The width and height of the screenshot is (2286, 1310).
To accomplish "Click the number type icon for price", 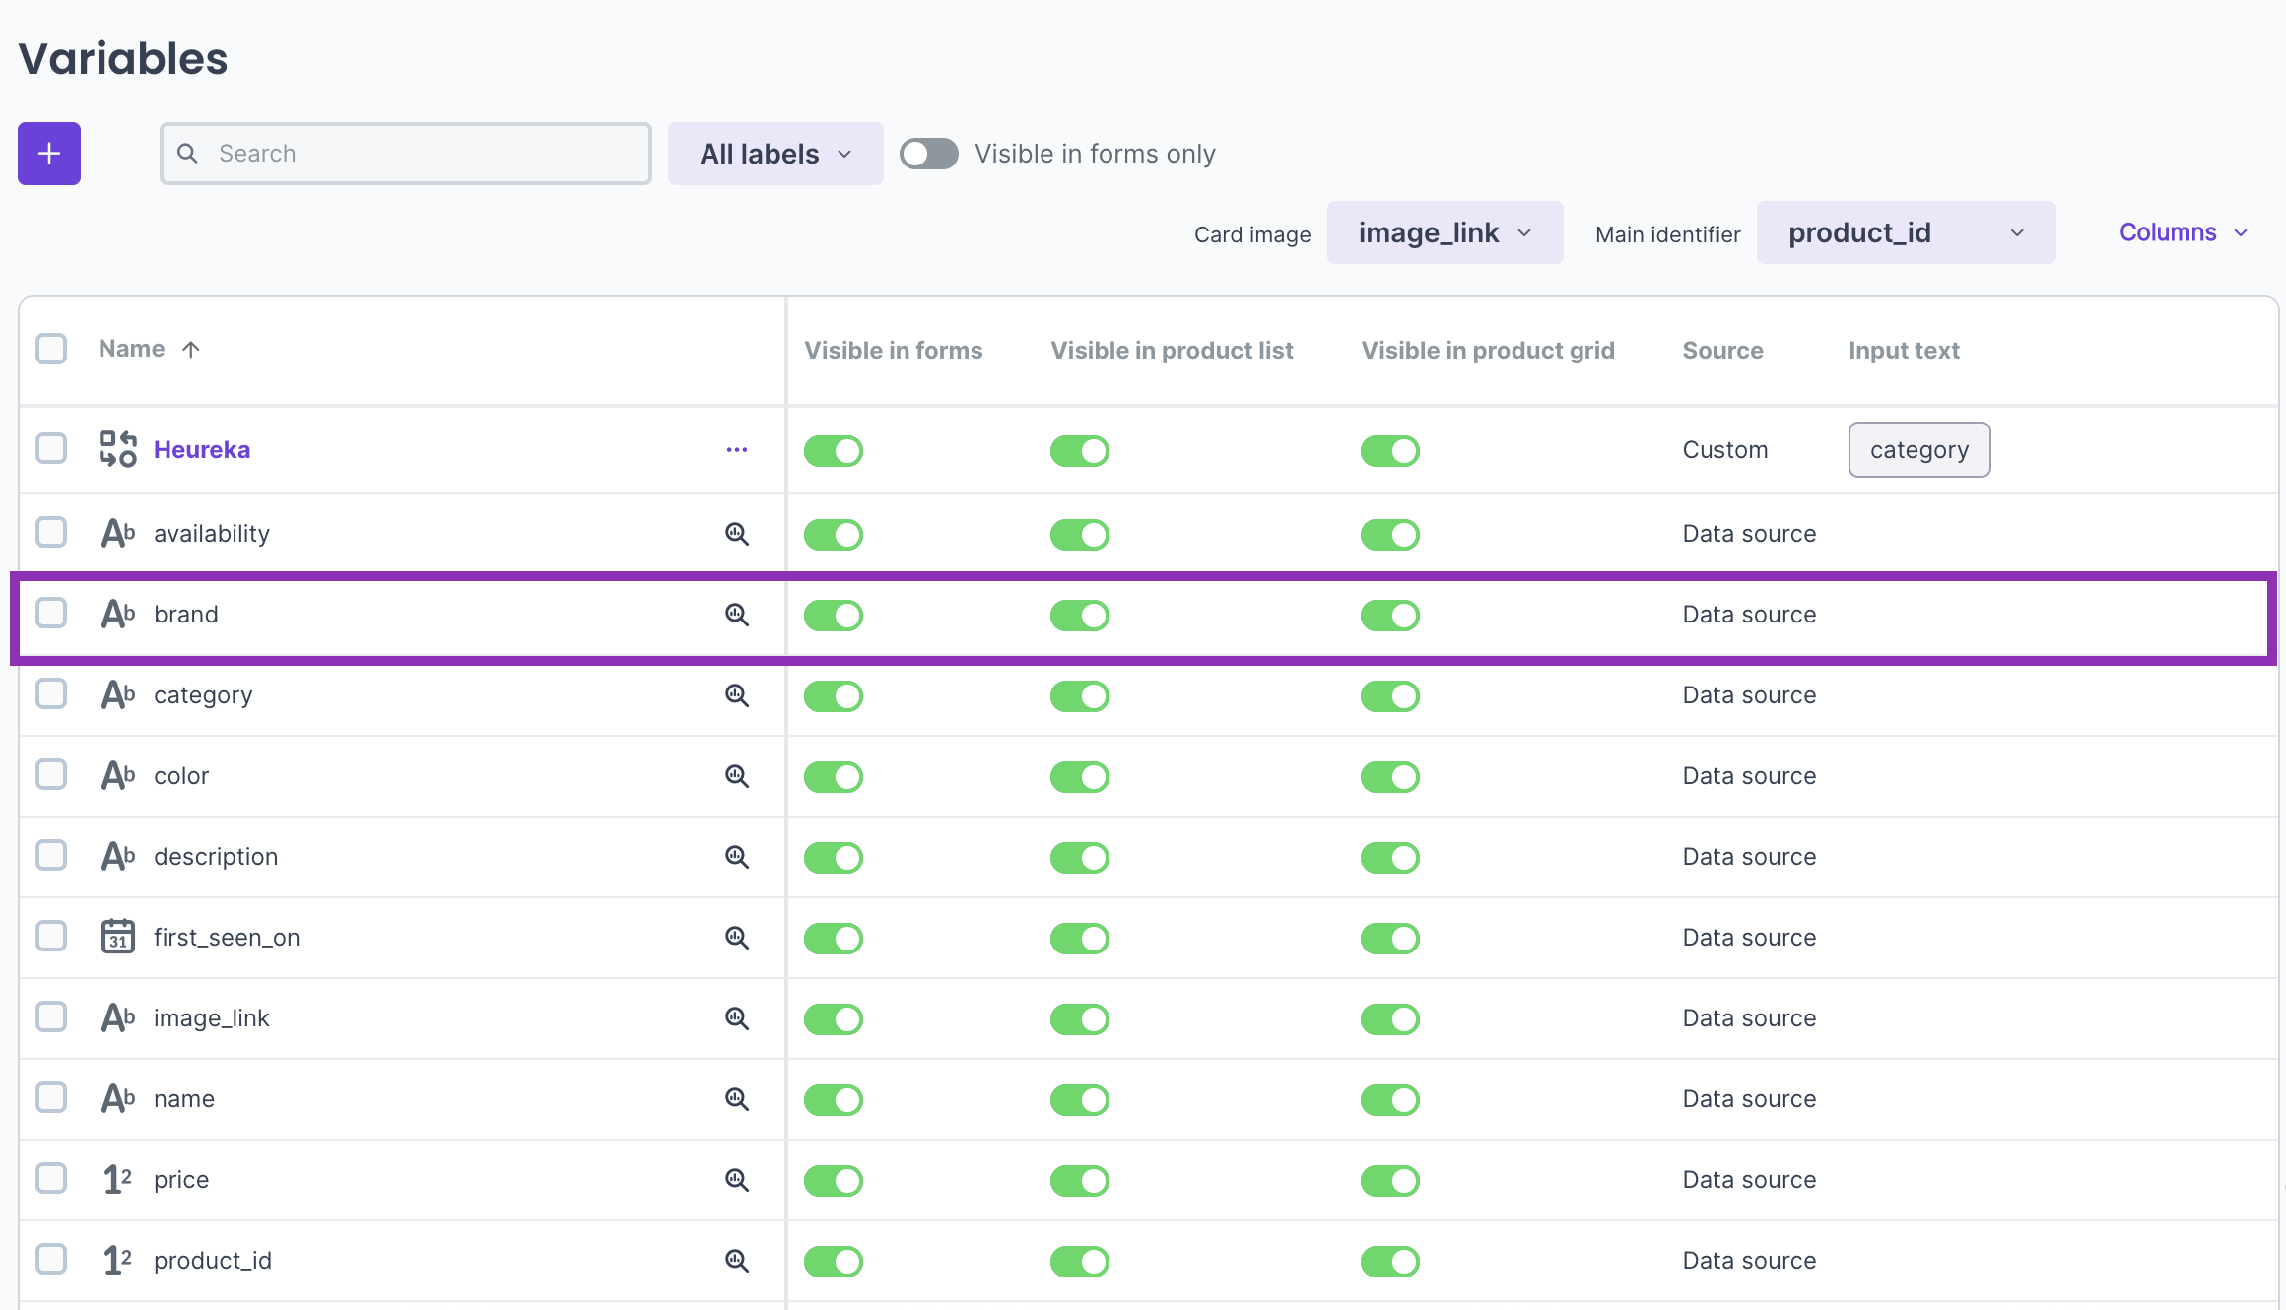I will [117, 1179].
